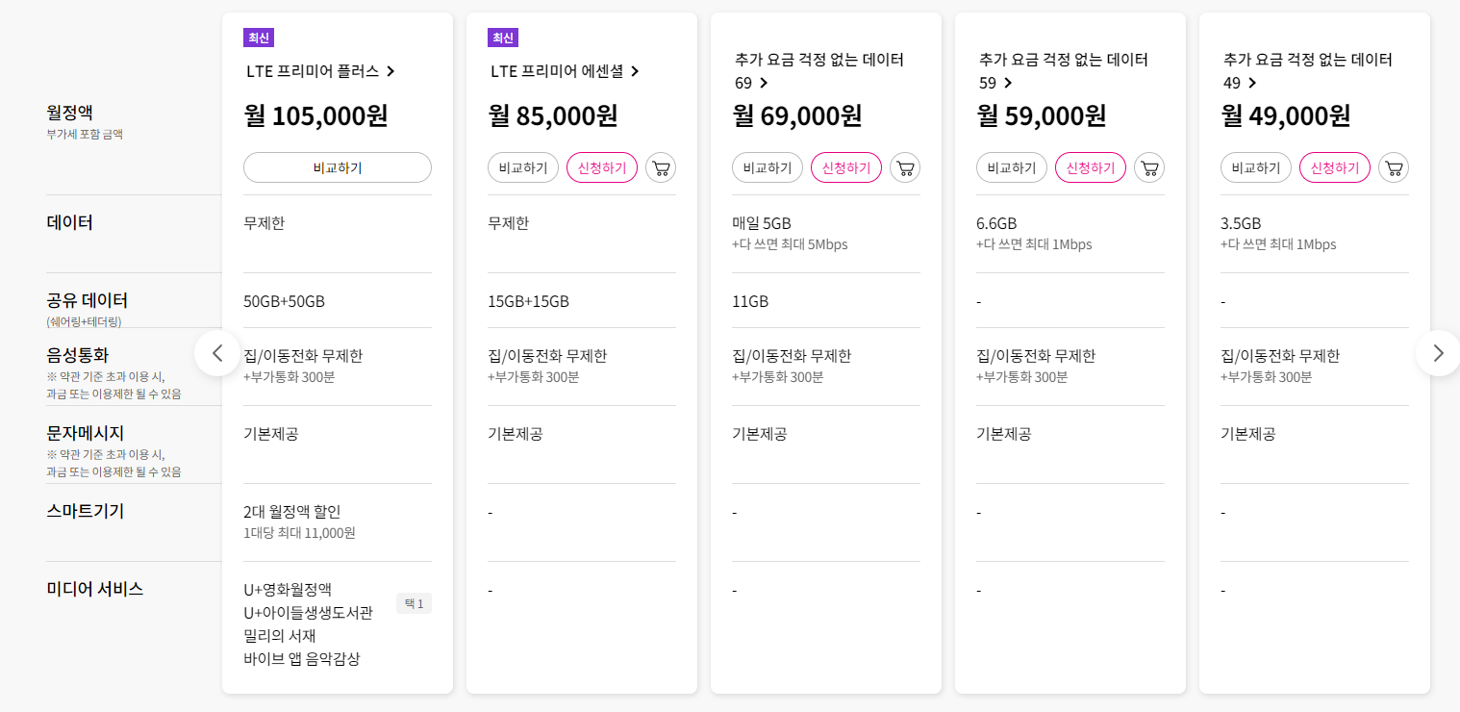Click 비교하기 on the 105,000원 plan

point(338,167)
